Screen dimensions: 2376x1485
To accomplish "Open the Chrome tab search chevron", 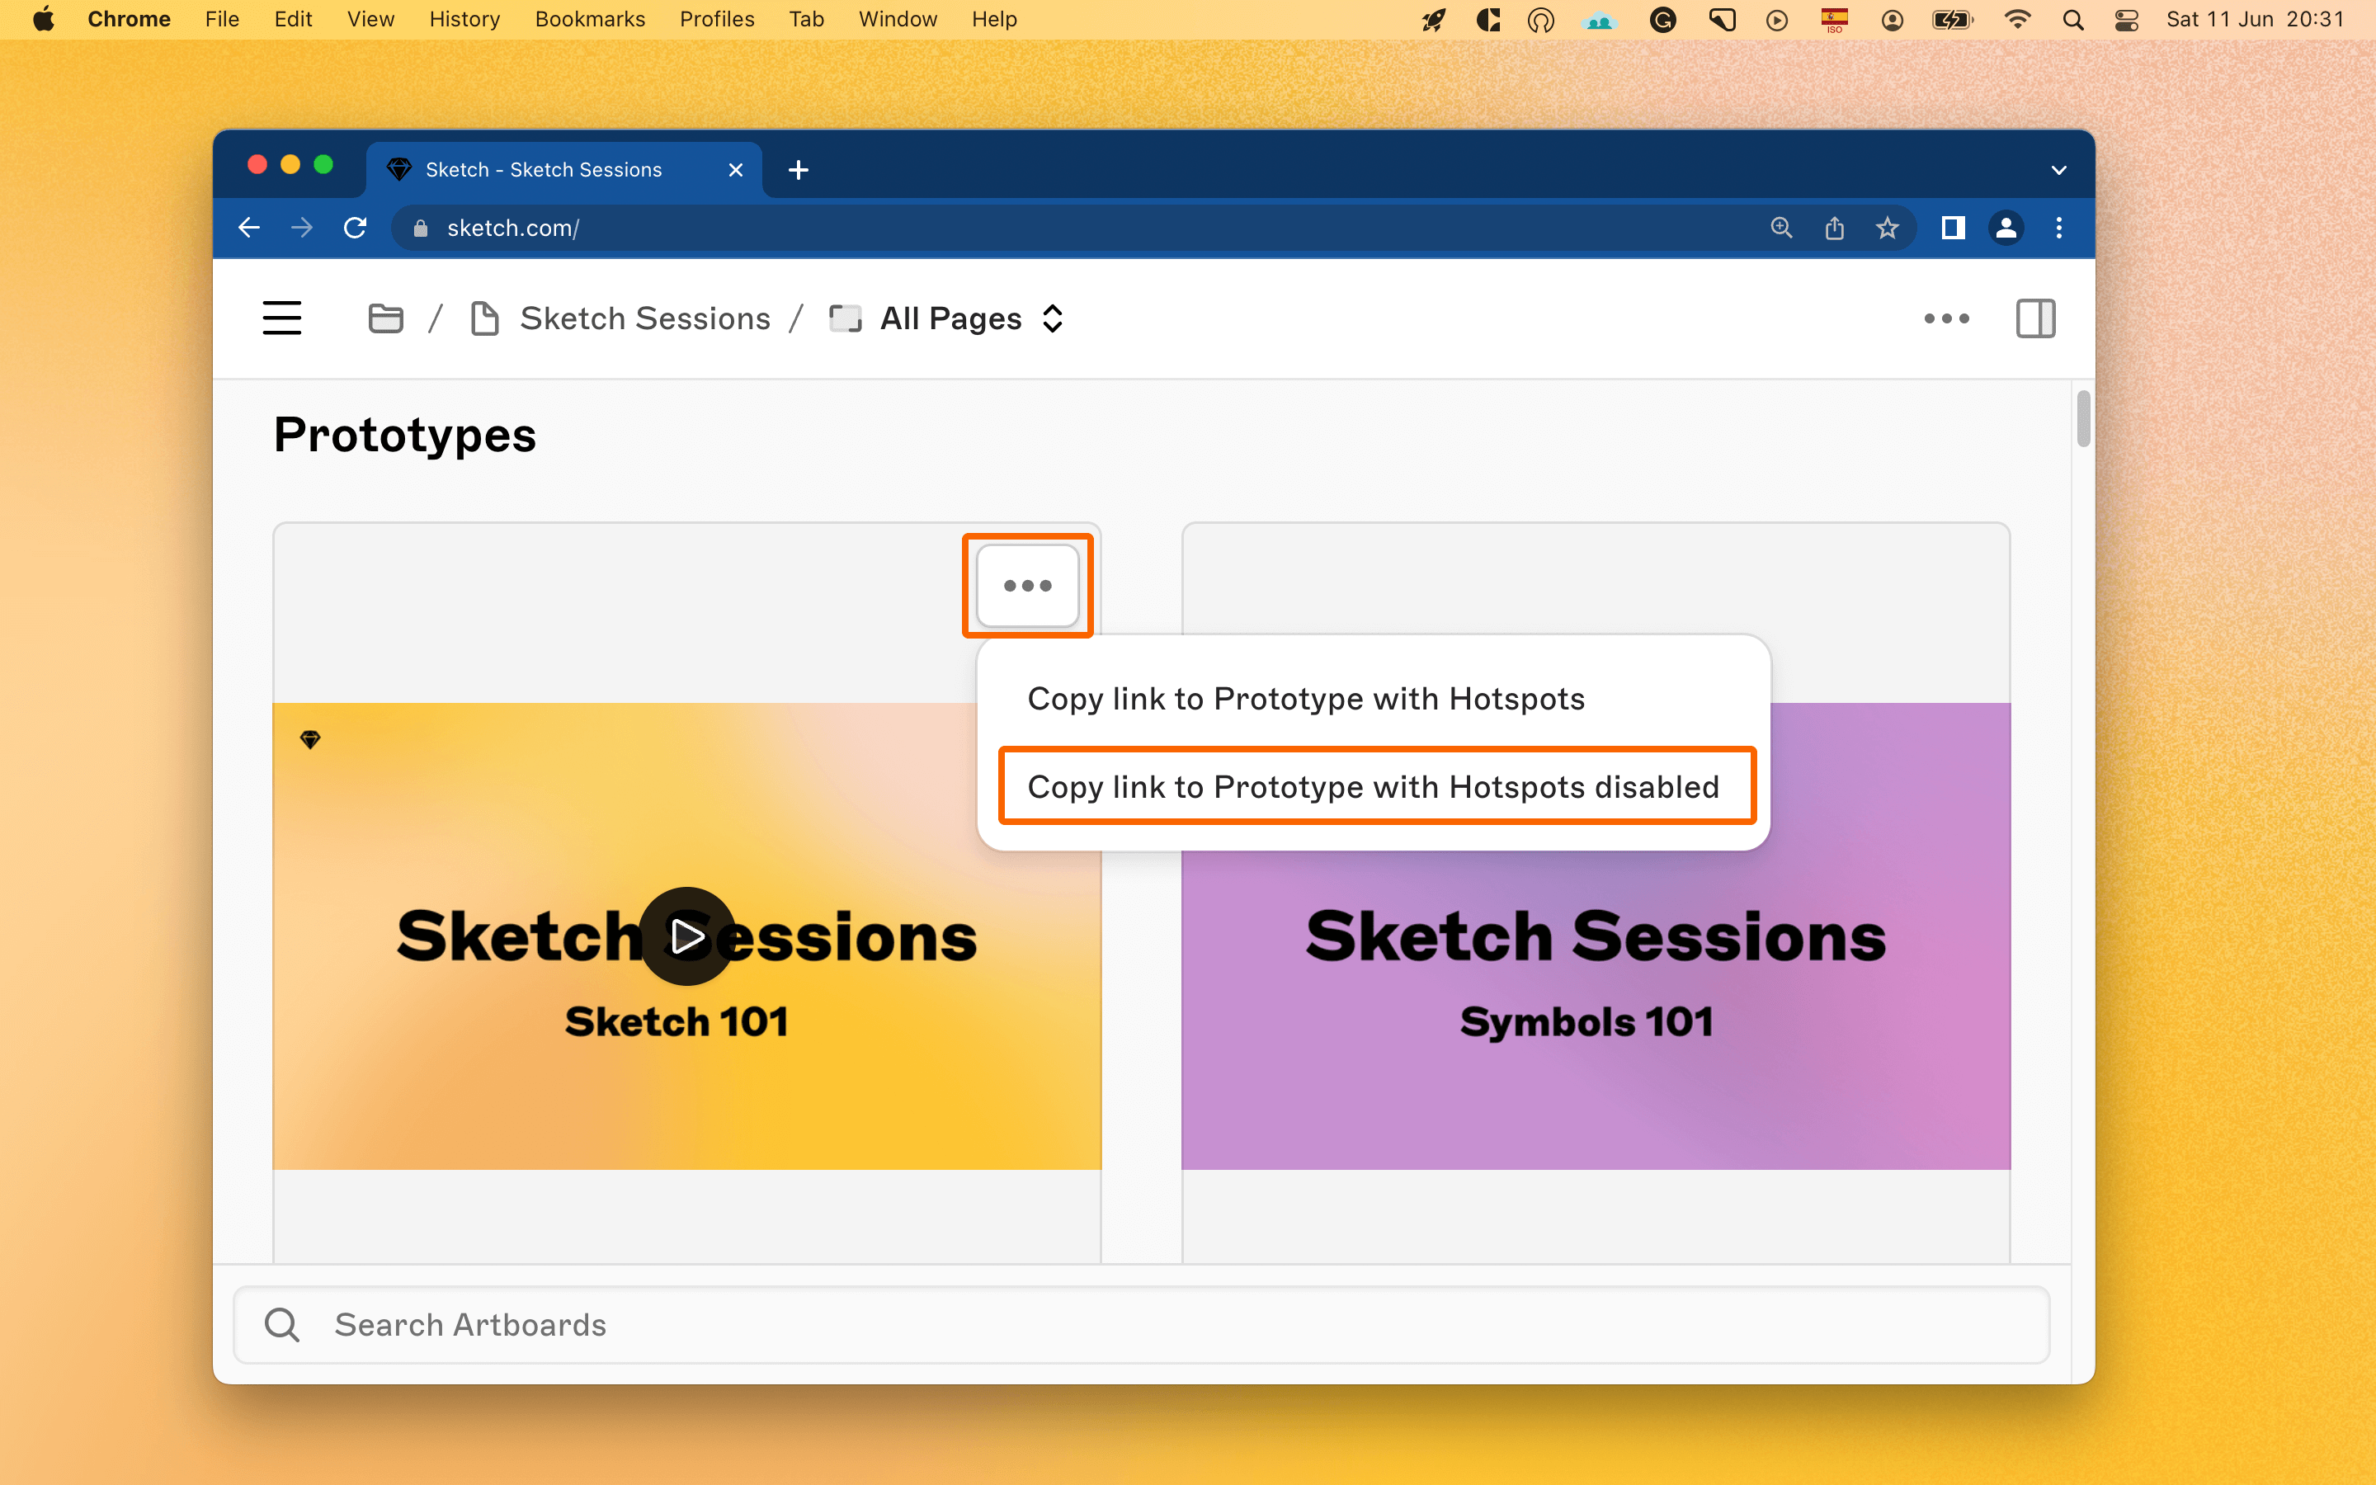I will click(x=2059, y=170).
